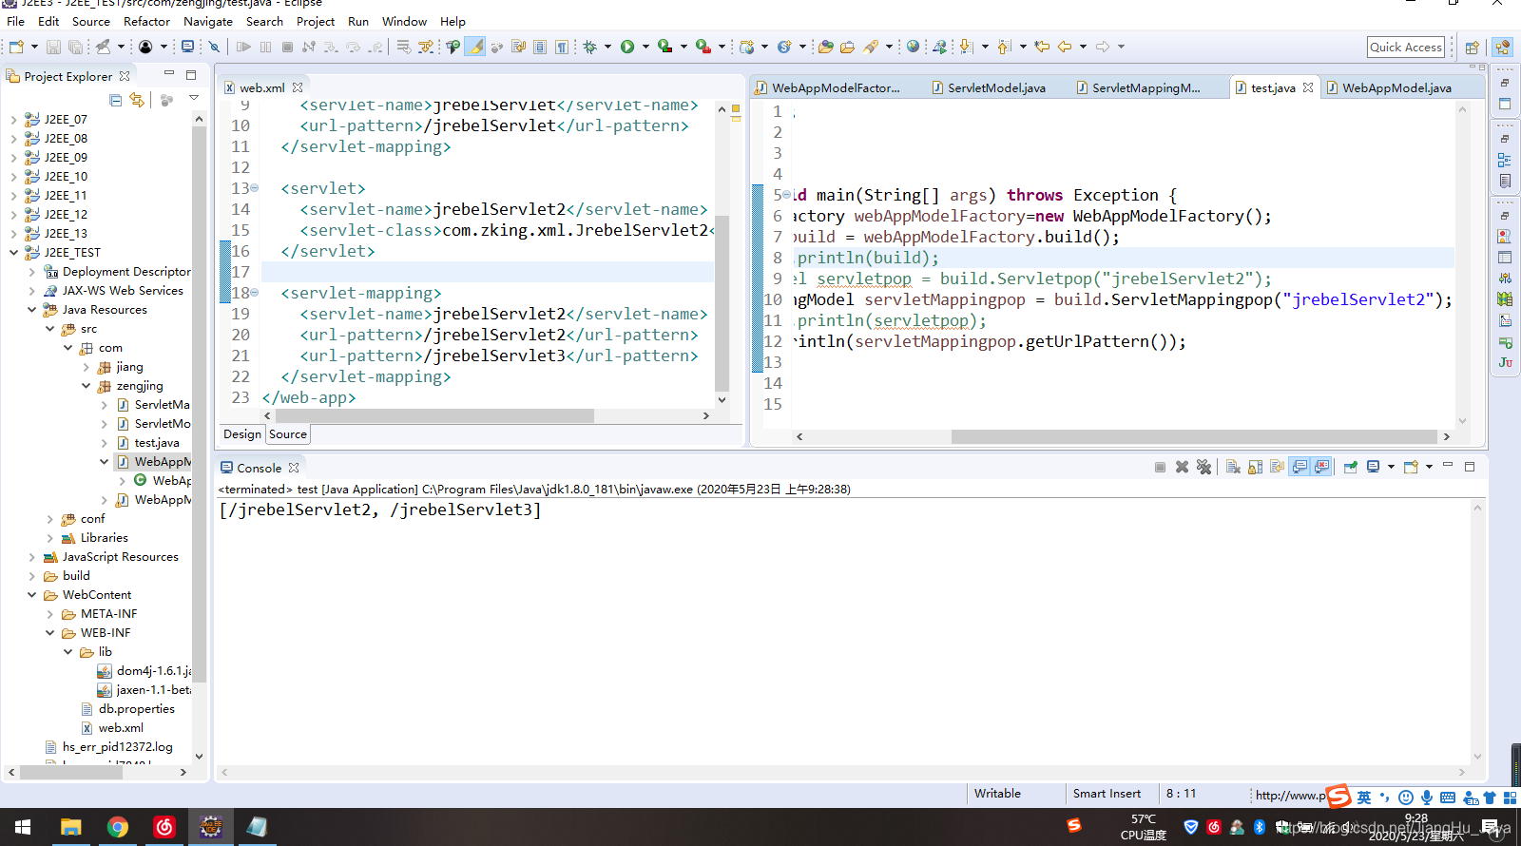
Task: Click the Project Explorer horizontal scrollbar
Action: (x=70, y=772)
